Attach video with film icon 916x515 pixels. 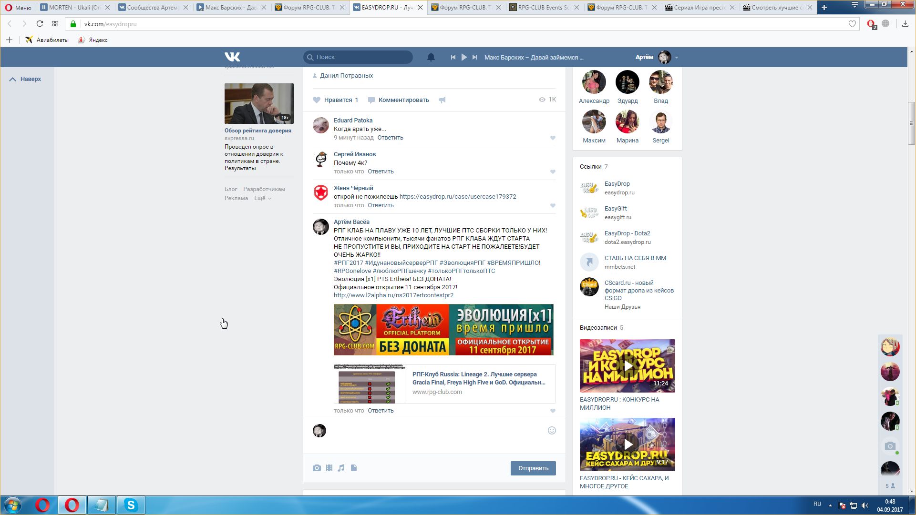[329, 468]
